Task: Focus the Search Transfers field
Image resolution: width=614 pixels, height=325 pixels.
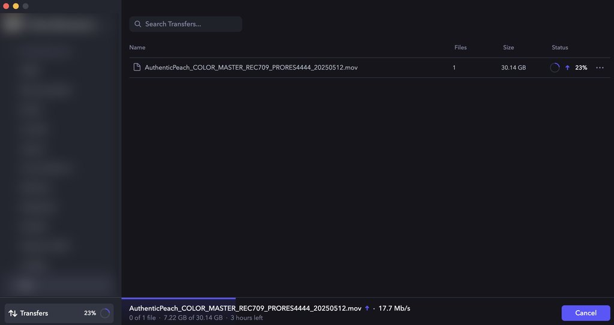Action: click(x=191, y=24)
